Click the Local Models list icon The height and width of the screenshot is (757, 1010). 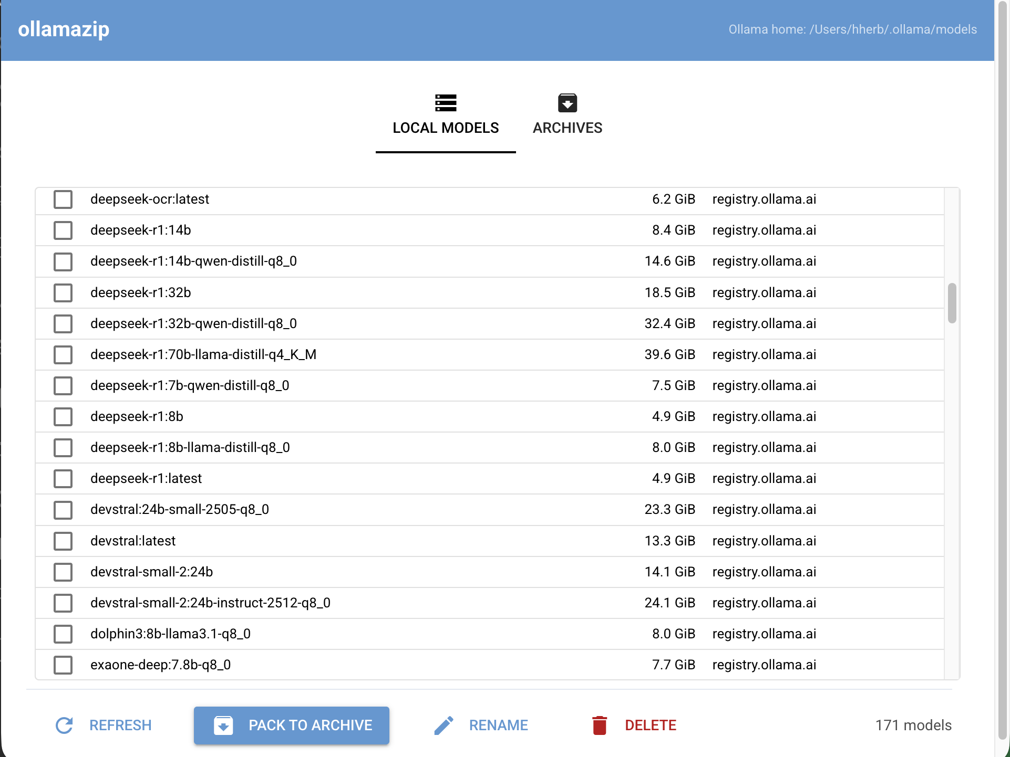pyautogui.click(x=446, y=103)
